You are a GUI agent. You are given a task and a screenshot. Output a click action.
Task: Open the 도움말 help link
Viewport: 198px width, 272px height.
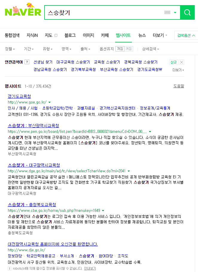click(x=179, y=86)
